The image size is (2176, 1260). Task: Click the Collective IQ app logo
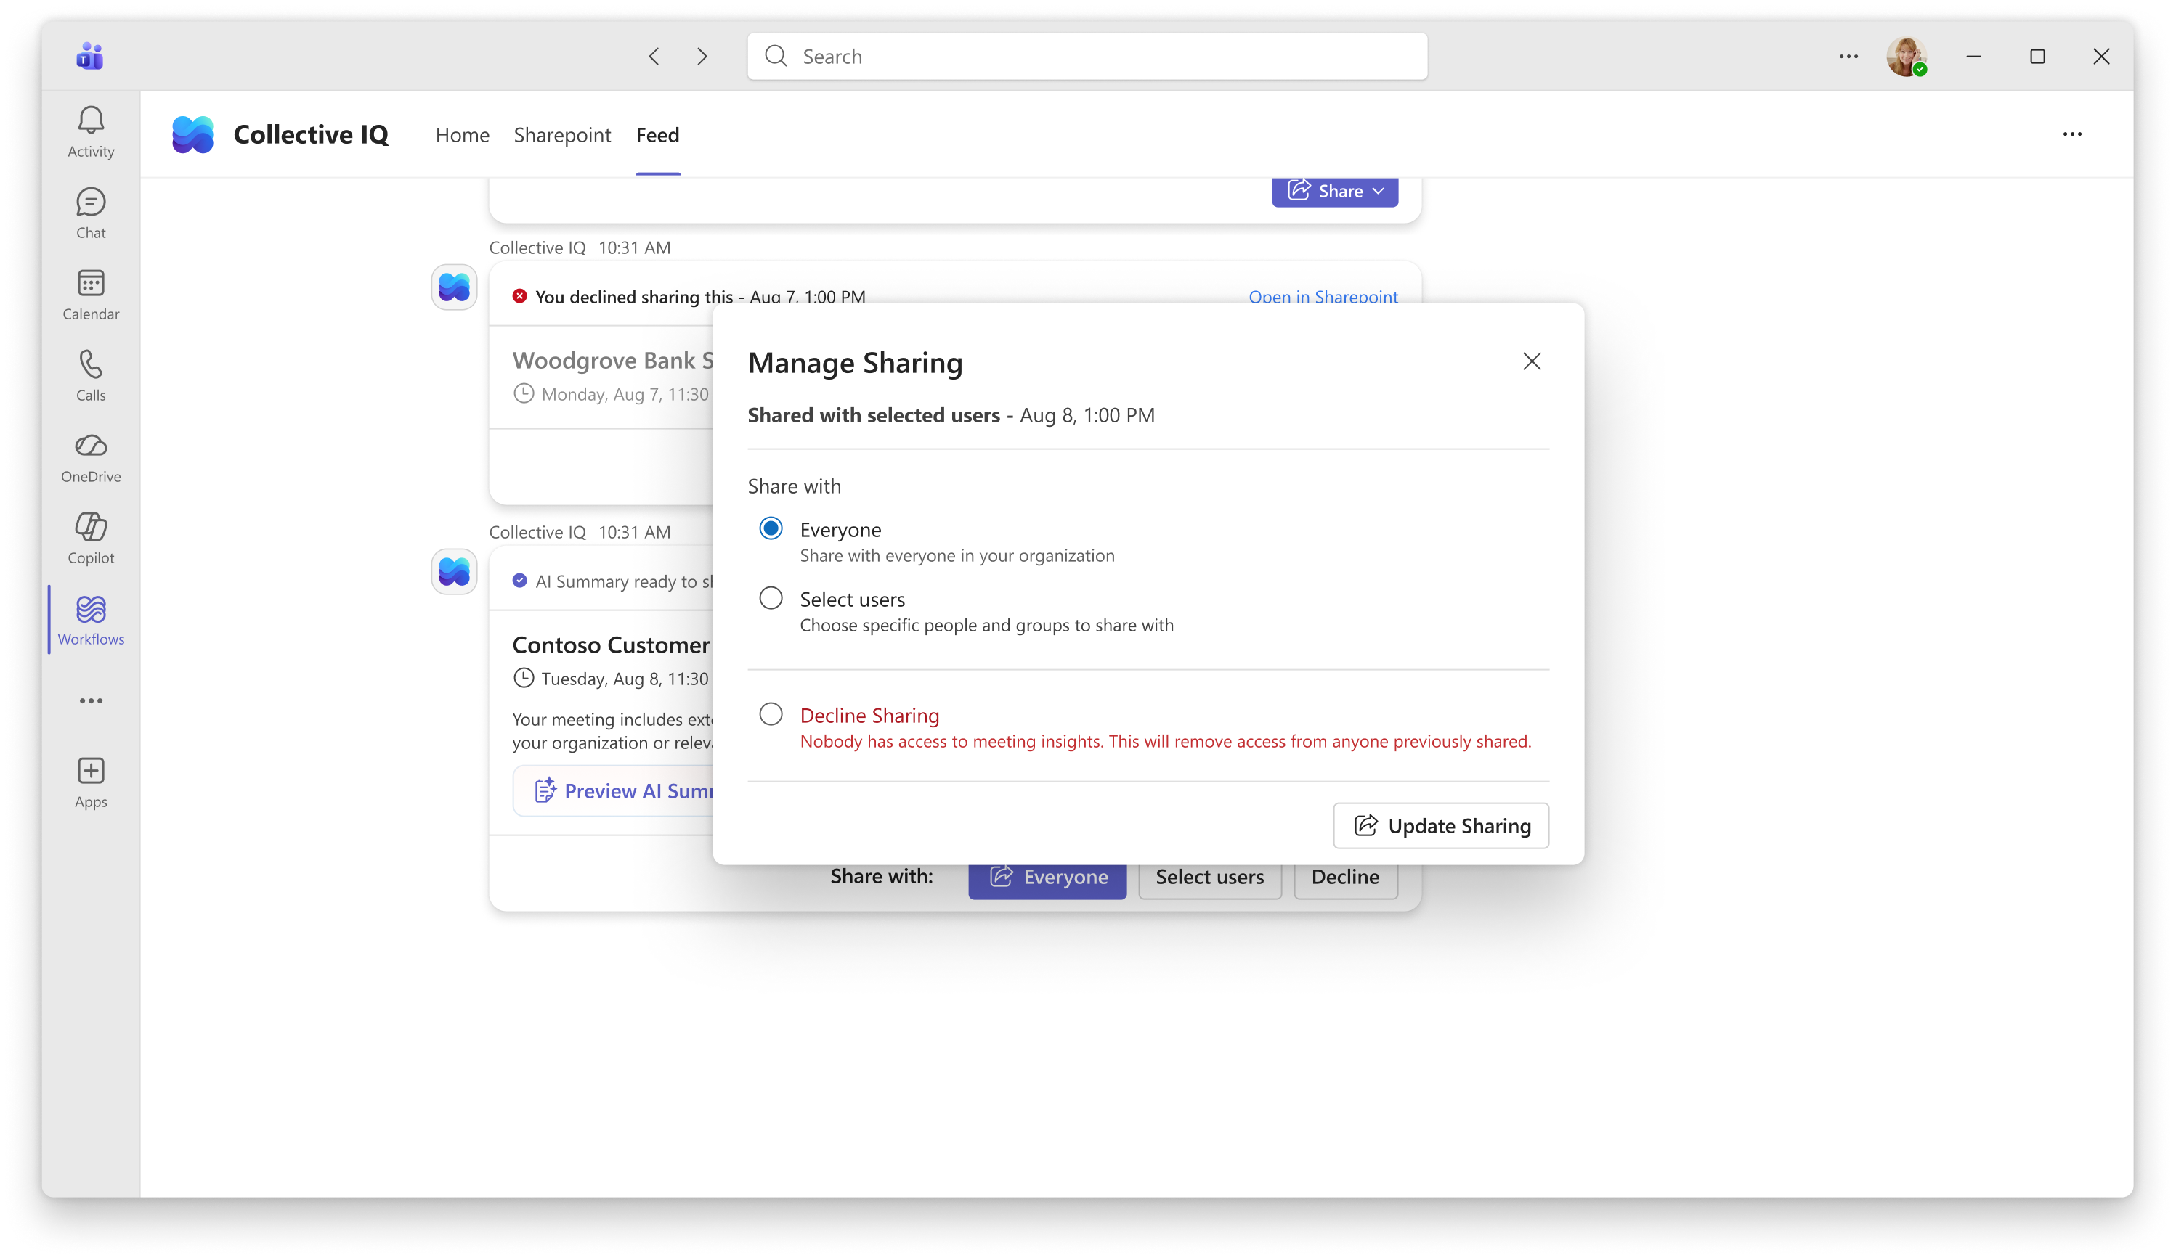192,134
